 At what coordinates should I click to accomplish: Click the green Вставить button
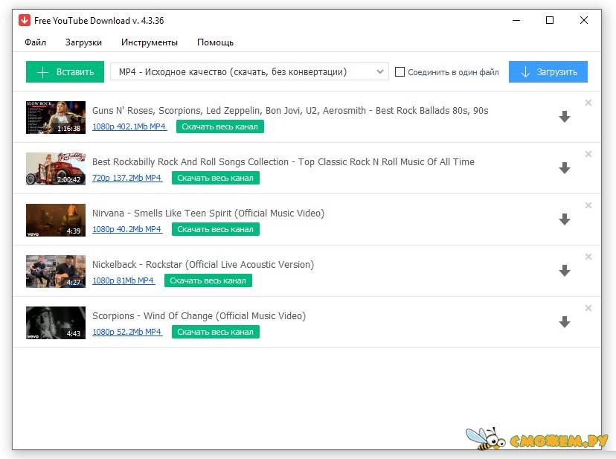[x=65, y=71]
